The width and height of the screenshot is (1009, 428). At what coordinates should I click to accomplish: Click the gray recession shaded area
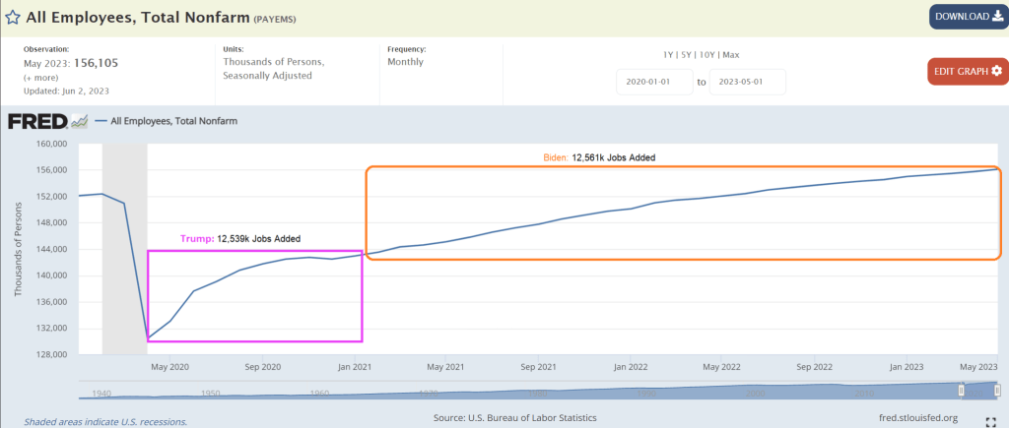124,246
